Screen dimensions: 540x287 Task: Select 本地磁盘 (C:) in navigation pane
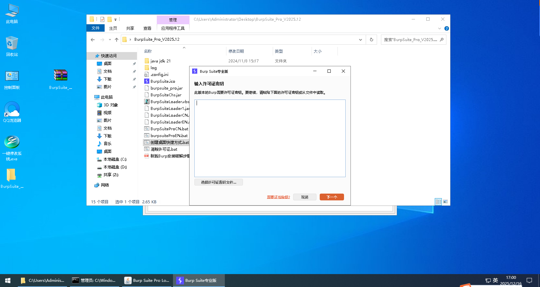click(x=115, y=159)
